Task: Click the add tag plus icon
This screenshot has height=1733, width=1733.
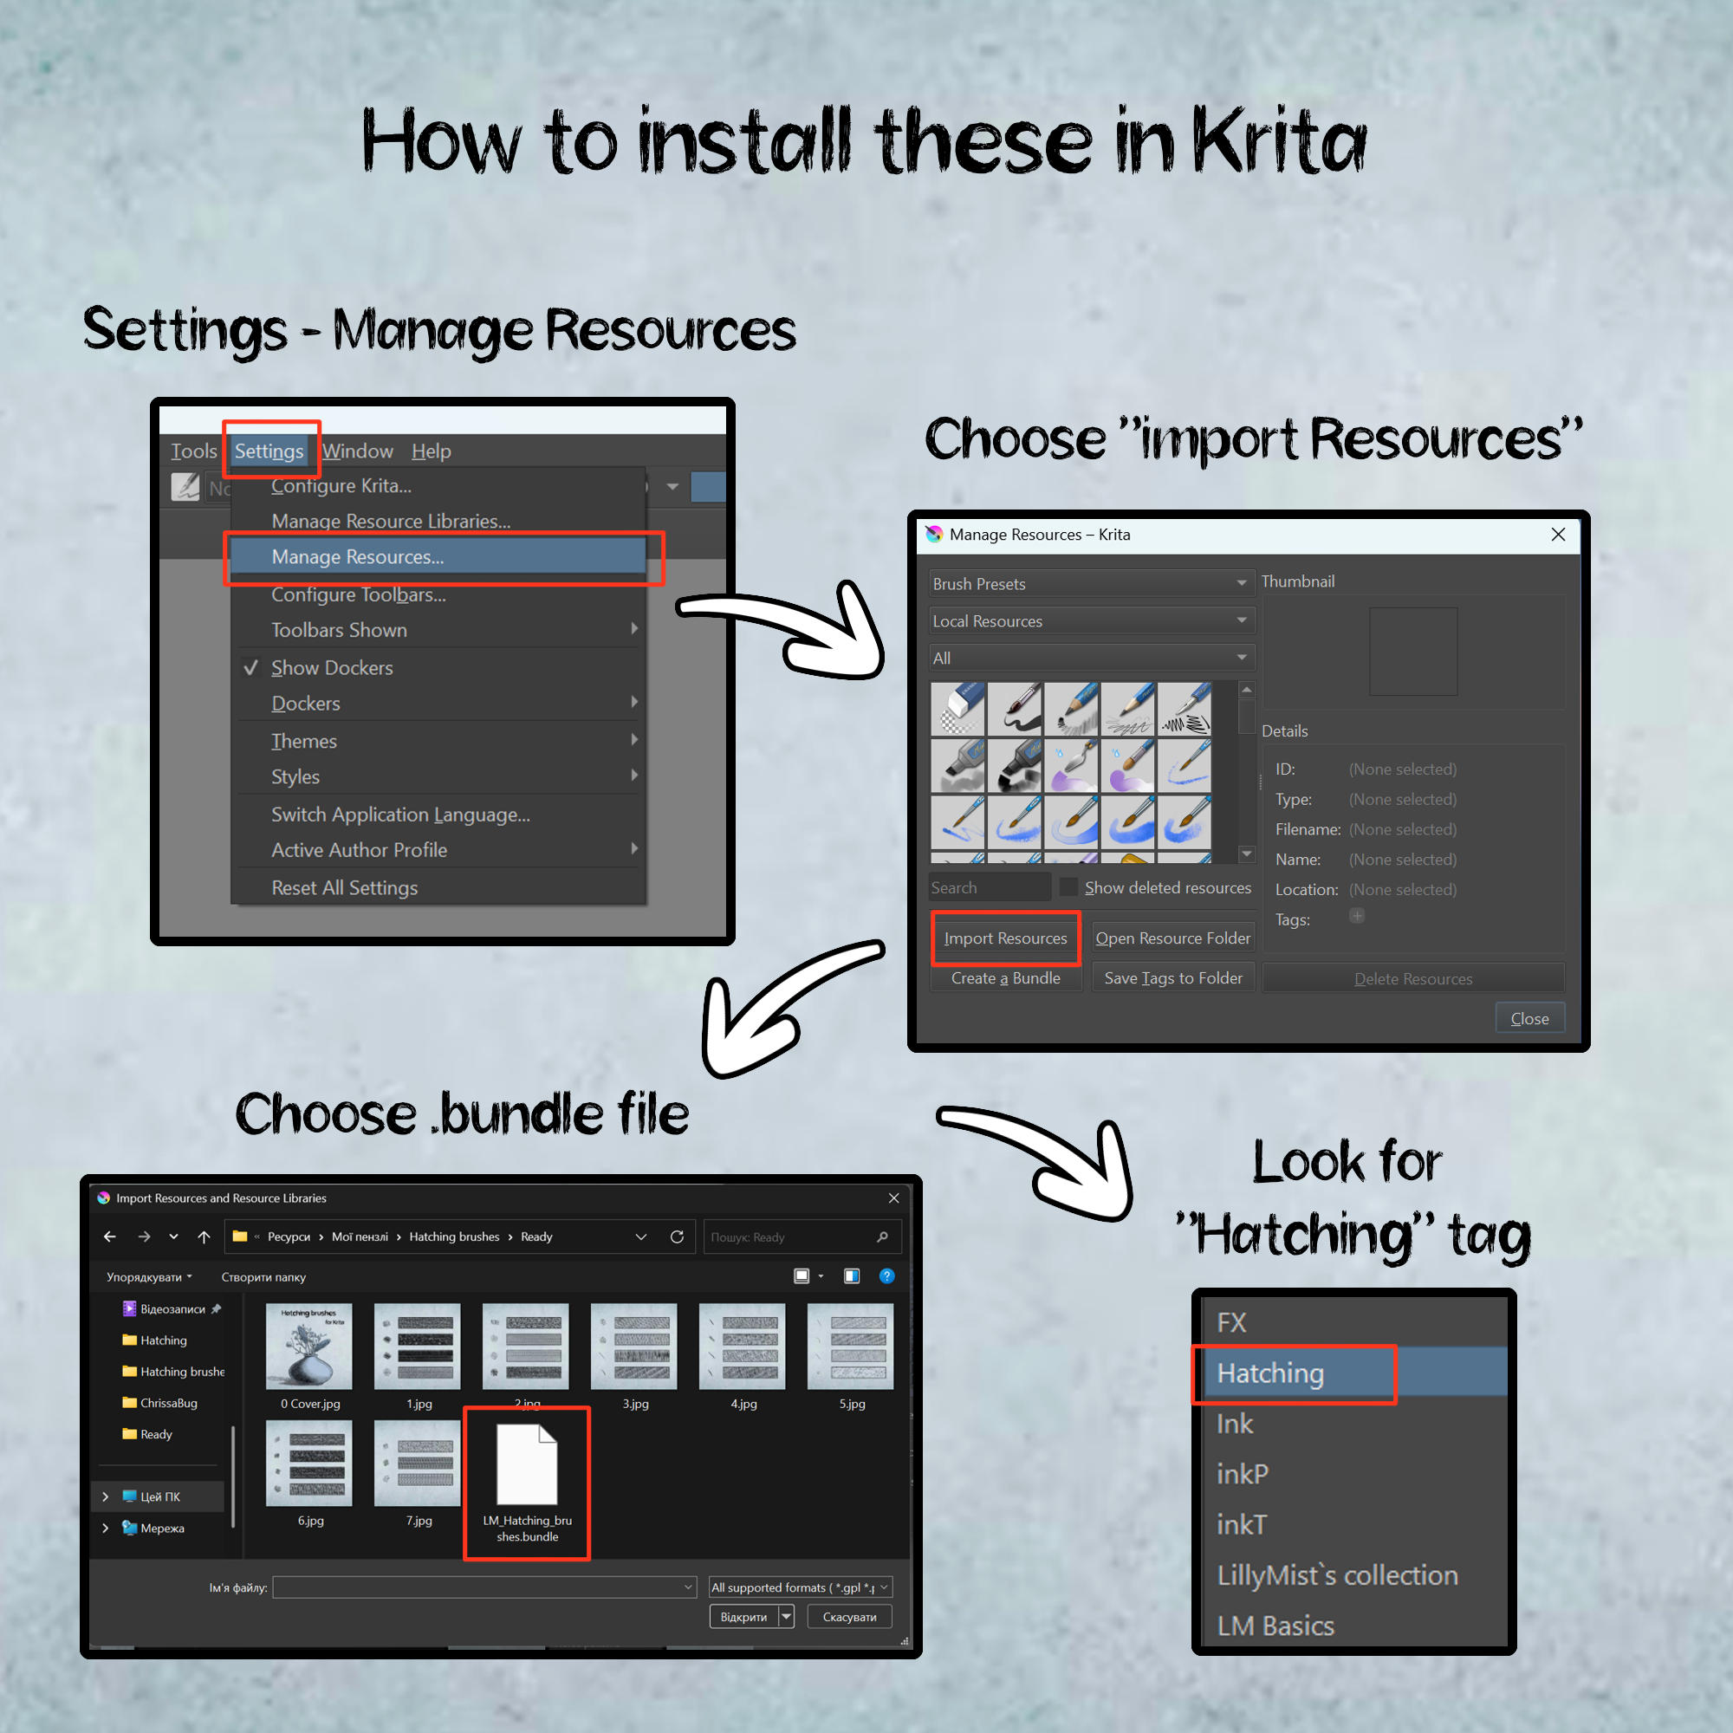Action: click(1357, 916)
